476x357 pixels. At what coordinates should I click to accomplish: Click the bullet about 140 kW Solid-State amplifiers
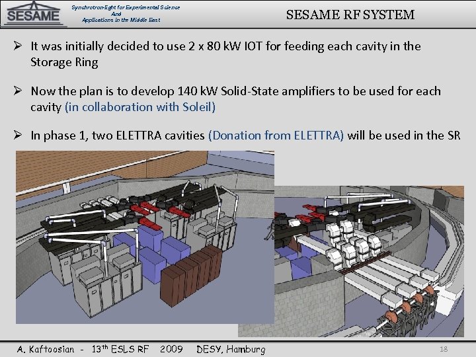click(x=235, y=99)
